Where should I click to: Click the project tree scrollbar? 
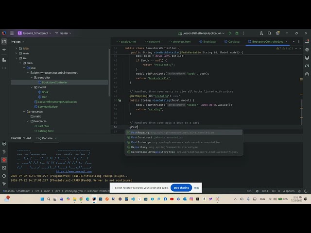[x=109, y=72]
